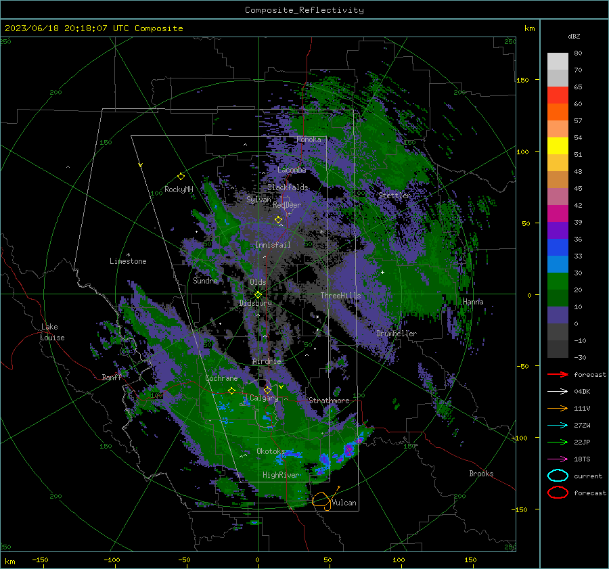The height and width of the screenshot is (569, 609).
Task: Click the purple 0-10 dBZ legend swatch
Action: [x=558, y=315]
